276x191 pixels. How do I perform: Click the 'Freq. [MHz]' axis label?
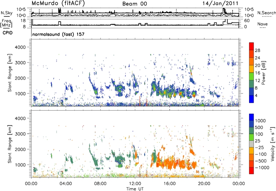point(6,23)
